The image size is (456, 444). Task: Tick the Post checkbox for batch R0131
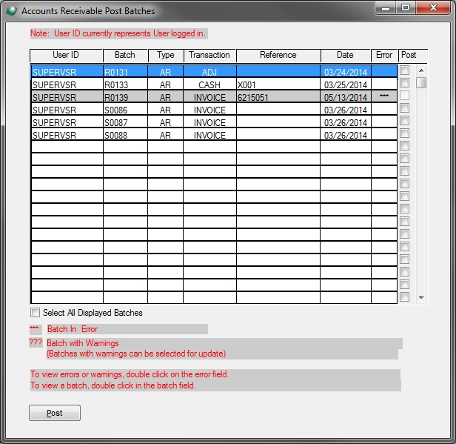coord(404,70)
